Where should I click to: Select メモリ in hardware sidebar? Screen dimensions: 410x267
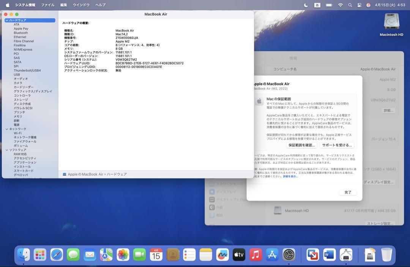click(x=18, y=116)
